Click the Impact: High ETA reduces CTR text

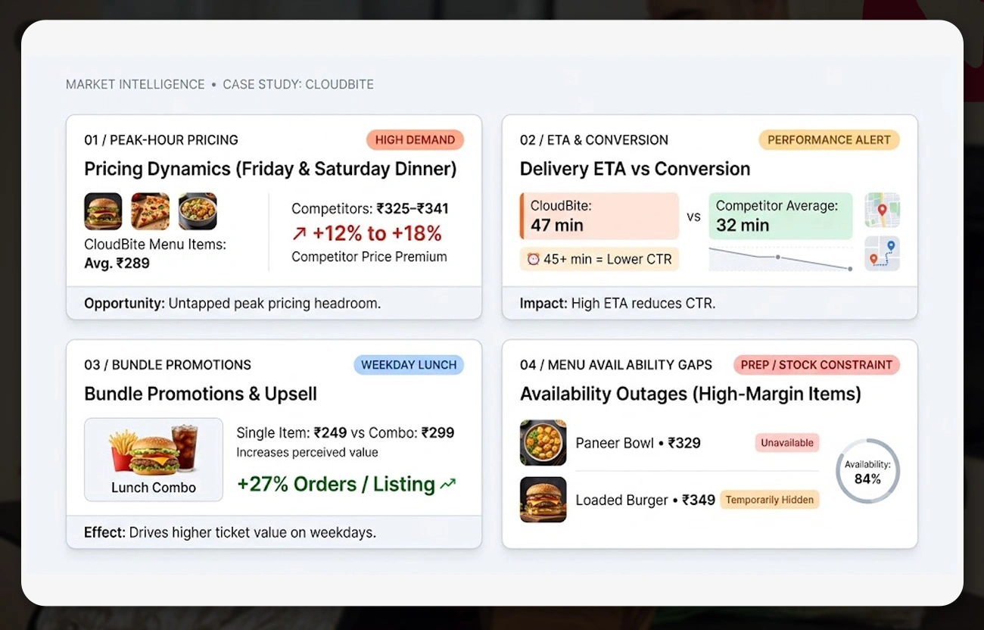[618, 304]
